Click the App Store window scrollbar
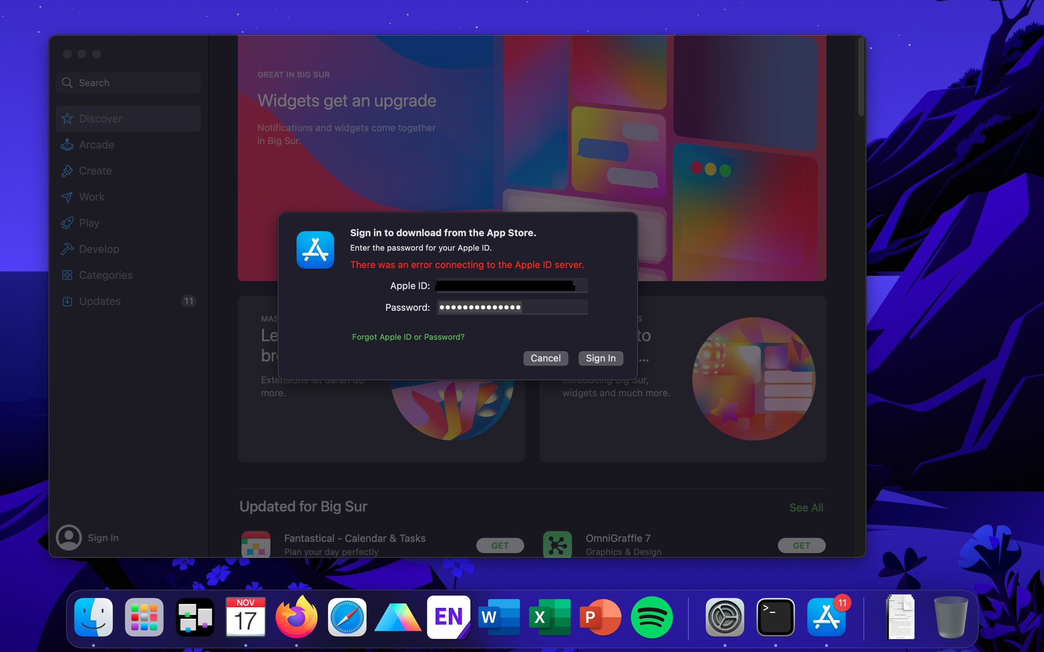The height and width of the screenshot is (652, 1044). coord(861,78)
